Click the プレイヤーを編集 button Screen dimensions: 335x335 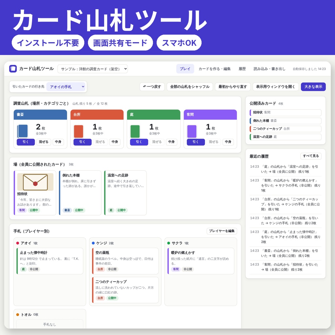pos(222,231)
